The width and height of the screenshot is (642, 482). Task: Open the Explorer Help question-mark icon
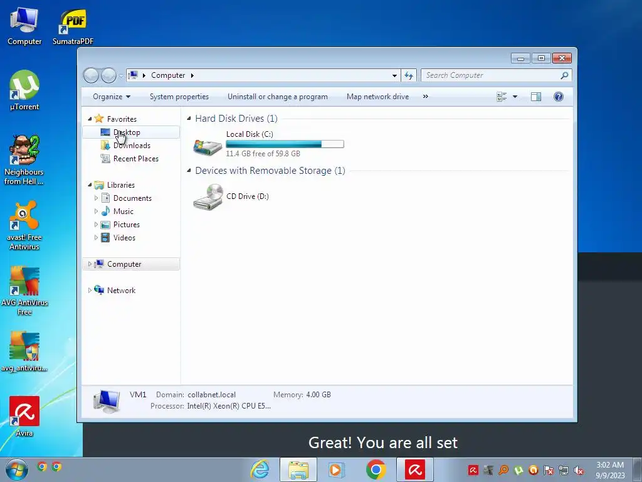point(558,97)
